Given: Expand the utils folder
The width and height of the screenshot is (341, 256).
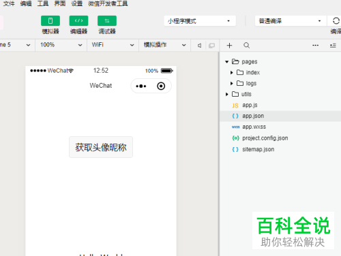Looking at the screenshot, I should click(x=226, y=94).
